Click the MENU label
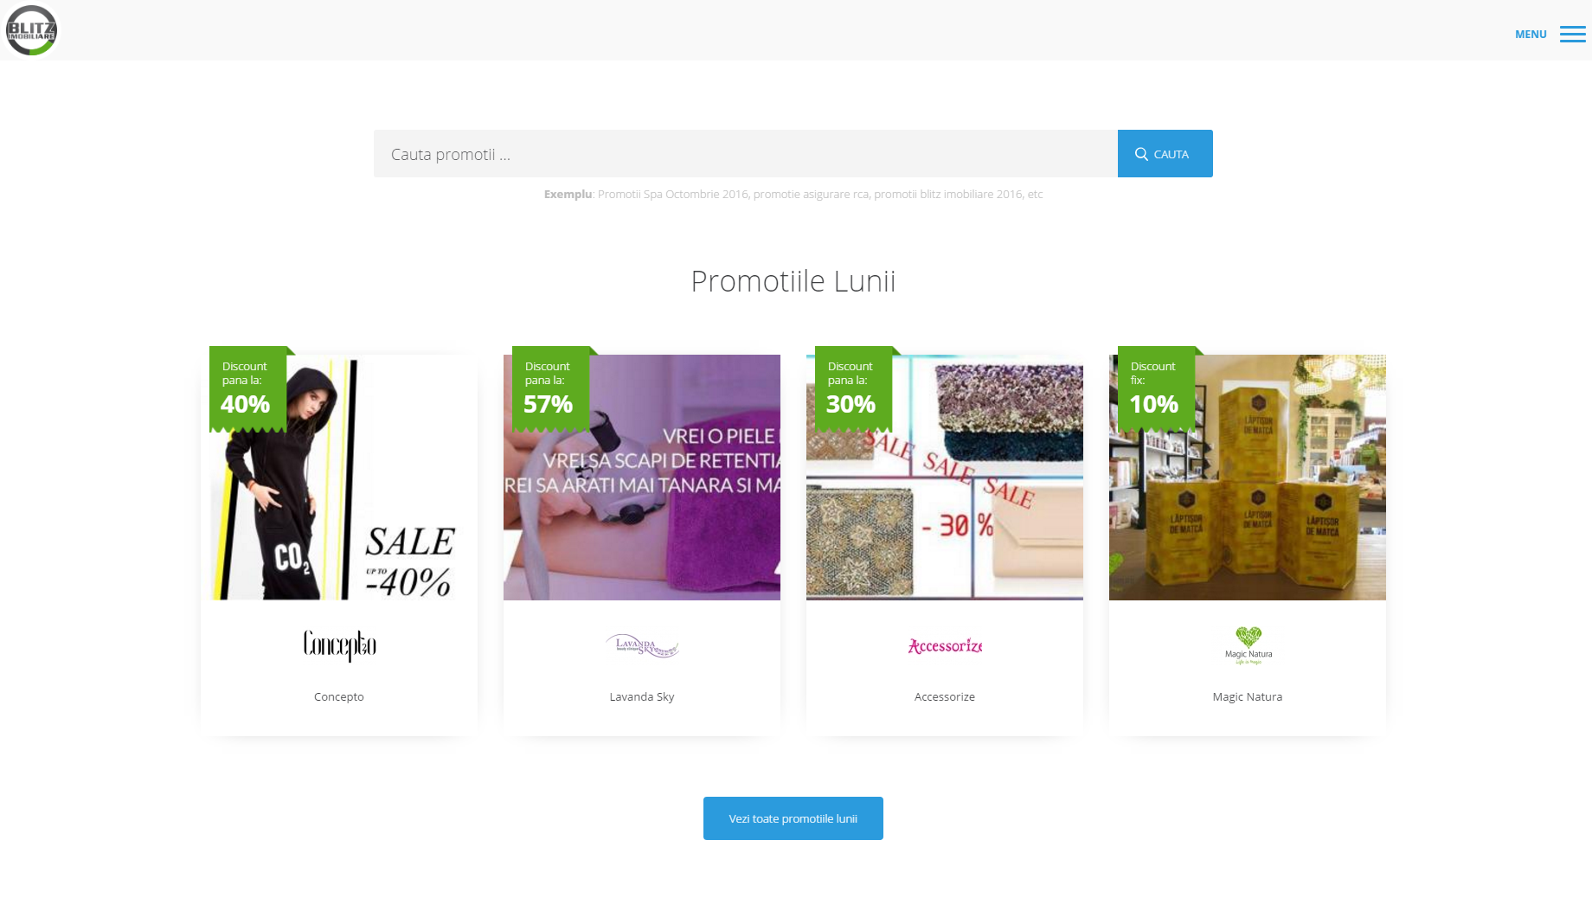The width and height of the screenshot is (1592, 917). 1531,35
